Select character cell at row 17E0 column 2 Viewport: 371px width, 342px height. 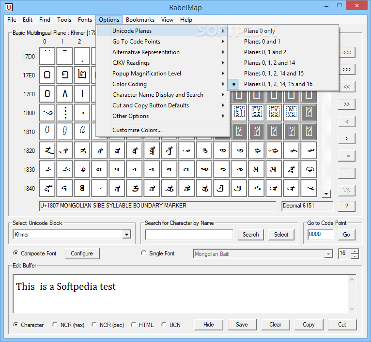tap(82, 75)
